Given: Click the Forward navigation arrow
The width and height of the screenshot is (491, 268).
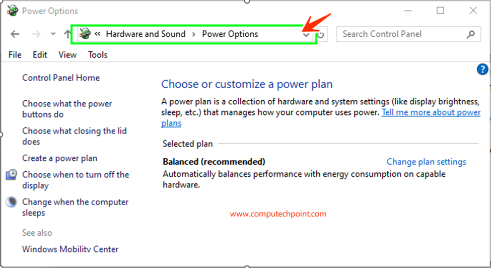Looking at the screenshot, I should point(36,34).
